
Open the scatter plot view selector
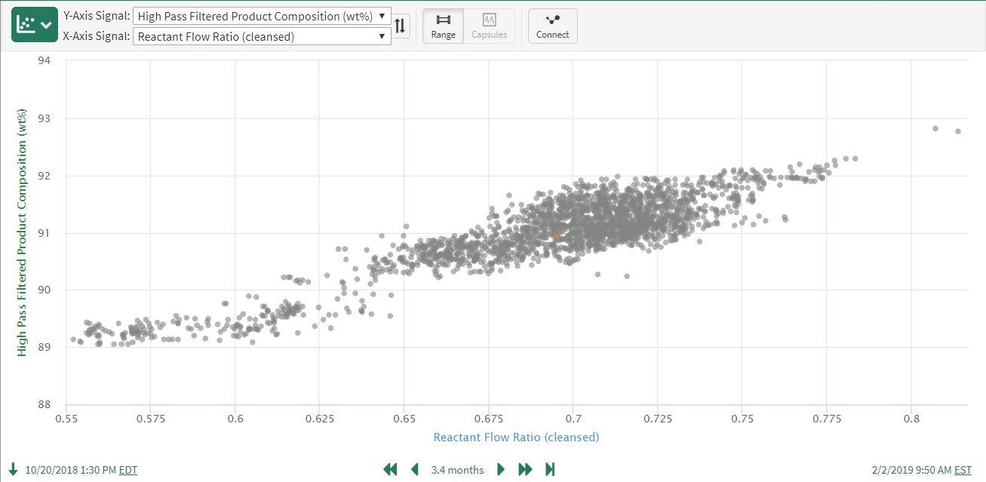coord(34,25)
